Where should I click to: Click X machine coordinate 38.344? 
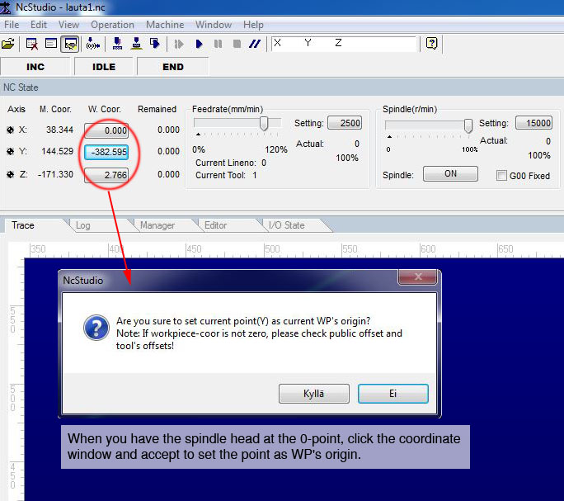[x=59, y=130]
